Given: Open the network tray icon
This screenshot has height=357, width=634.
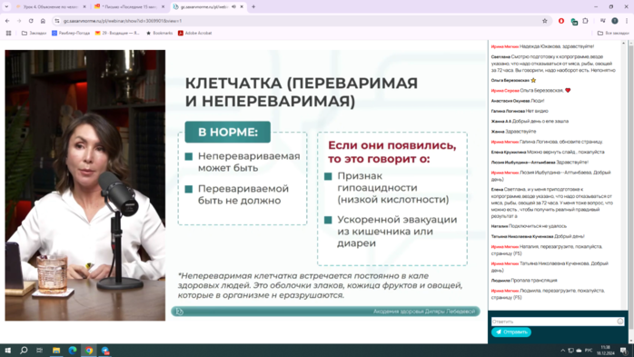Looking at the screenshot, I should 571,351.
